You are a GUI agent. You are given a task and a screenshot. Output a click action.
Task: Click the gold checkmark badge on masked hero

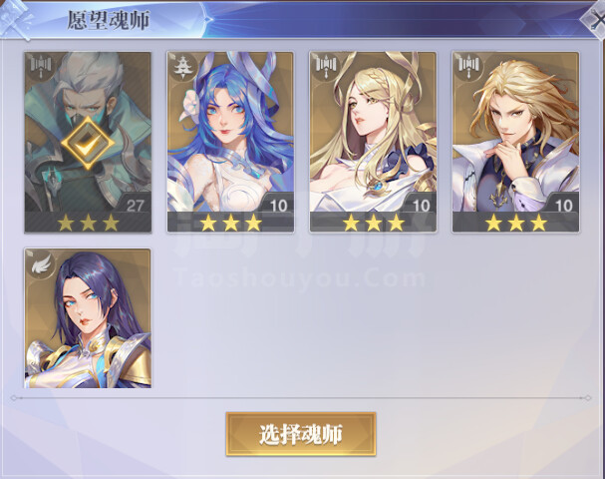[88, 143]
